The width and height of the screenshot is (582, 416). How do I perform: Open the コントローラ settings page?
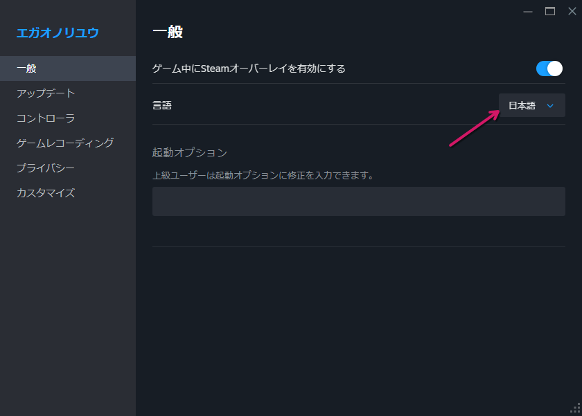pyautogui.click(x=46, y=118)
